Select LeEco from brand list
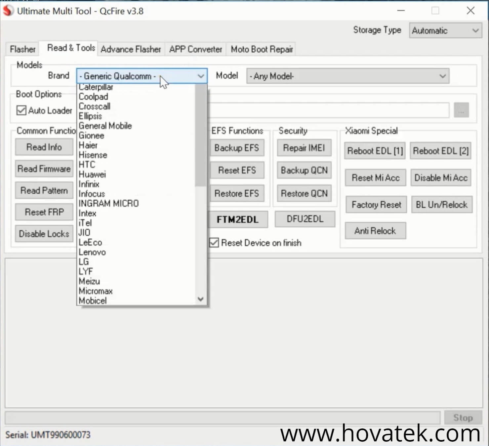 [x=136, y=242]
